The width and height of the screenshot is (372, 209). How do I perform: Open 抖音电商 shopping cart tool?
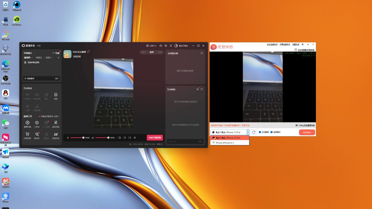click(x=27, y=134)
